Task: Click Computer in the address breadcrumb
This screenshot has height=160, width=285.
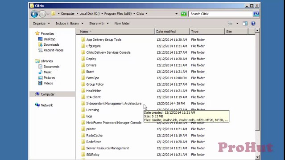Action: tap(68, 14)
